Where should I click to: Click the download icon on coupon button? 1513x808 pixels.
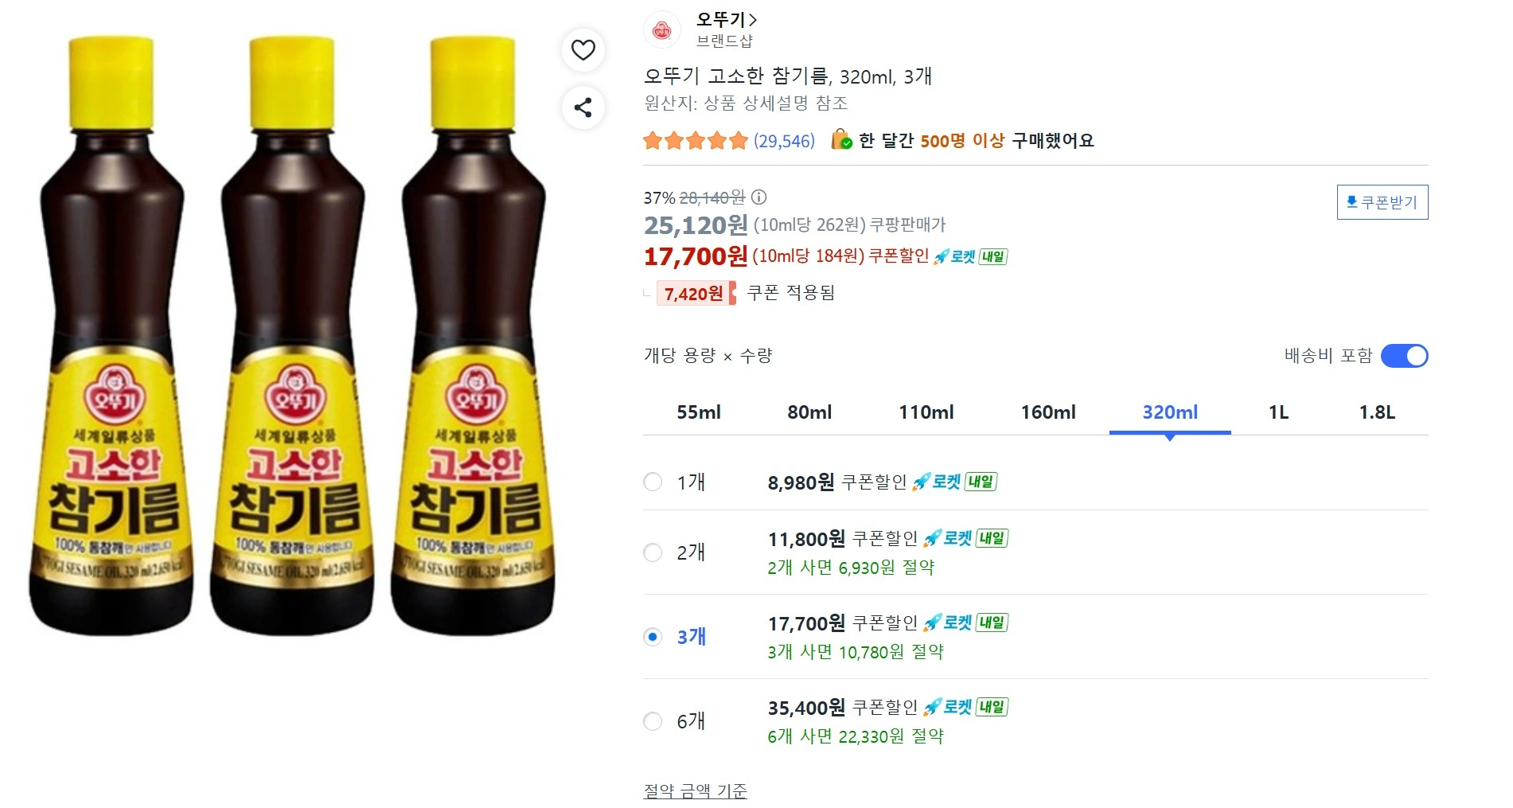(x=1351, y=201)
